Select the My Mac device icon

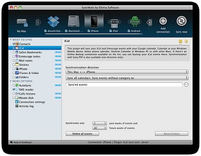click(x=22, y=23)
